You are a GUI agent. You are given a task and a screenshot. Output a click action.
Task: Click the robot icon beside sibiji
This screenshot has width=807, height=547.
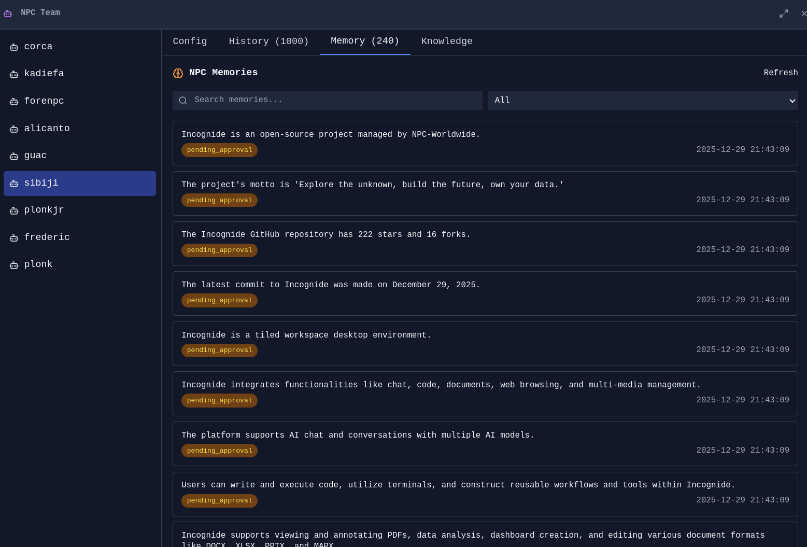(14, 184)
